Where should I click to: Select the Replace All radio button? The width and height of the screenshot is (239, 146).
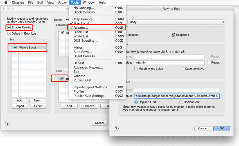click(x=181, y=102)
